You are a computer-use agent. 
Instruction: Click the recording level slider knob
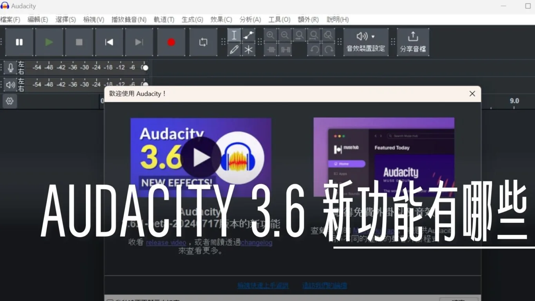[x=145, y=68]
